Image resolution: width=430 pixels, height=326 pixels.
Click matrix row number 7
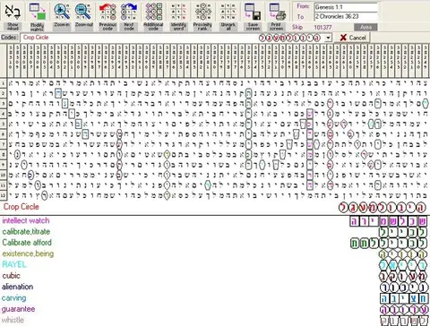coord(3,144)
